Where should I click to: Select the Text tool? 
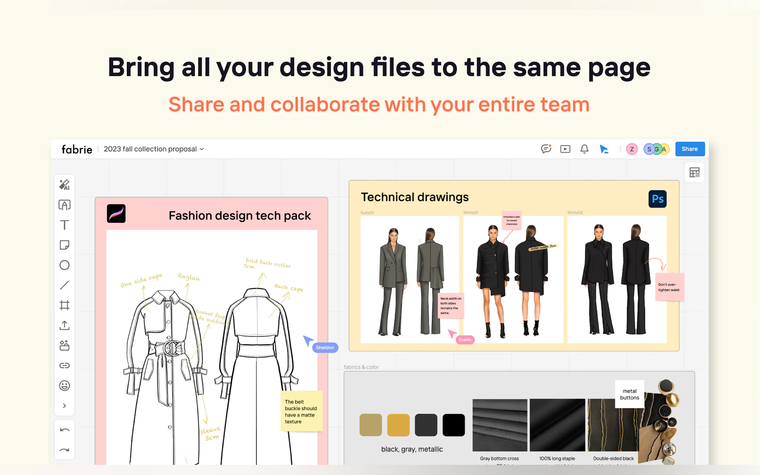pyautogui.click(x=64, y=225)
